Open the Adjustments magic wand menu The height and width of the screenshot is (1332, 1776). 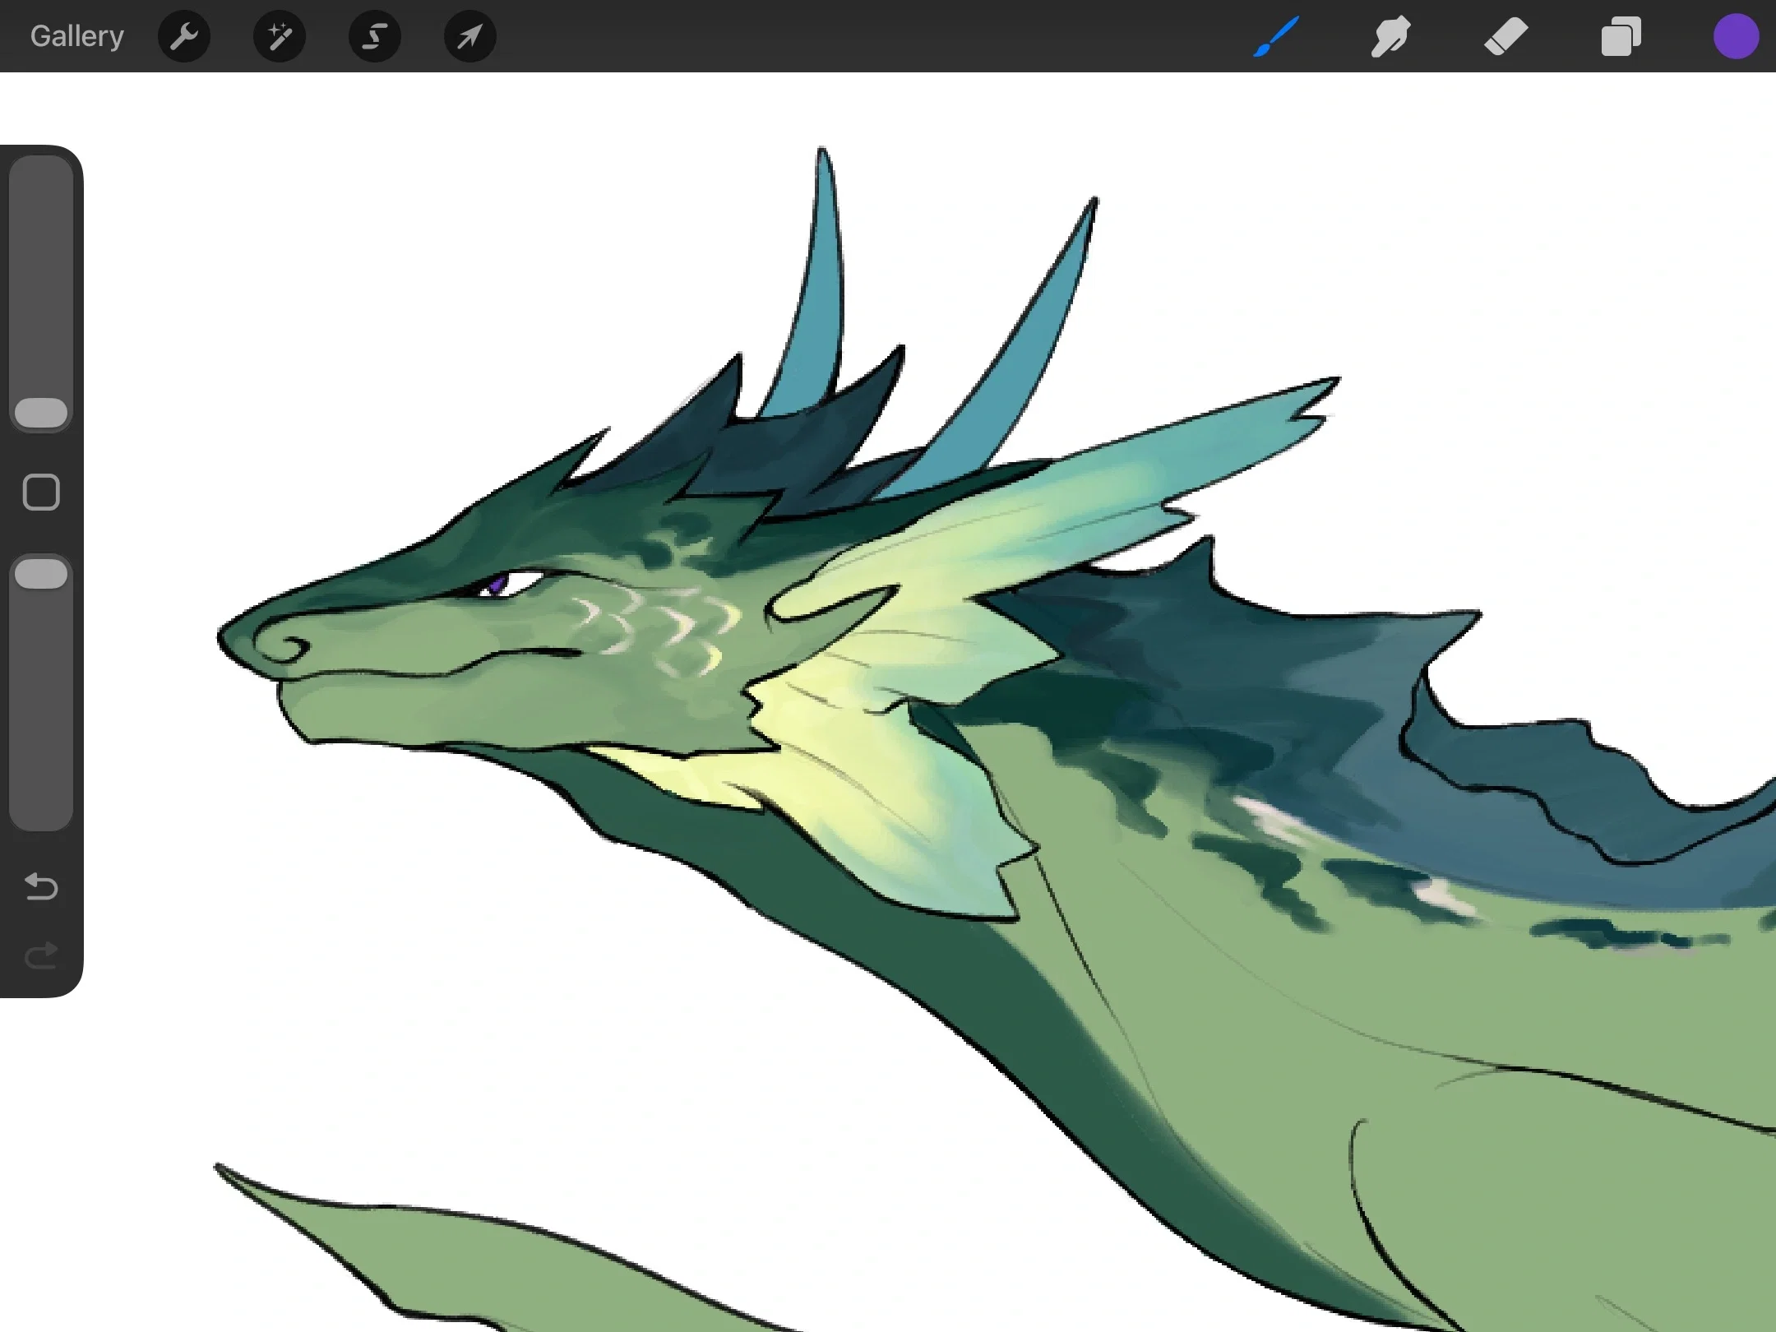click(280, 36)
